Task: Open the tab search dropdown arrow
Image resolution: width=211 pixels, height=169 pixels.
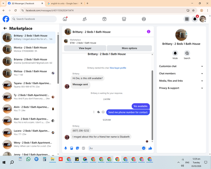Action: tap(3, 3)
